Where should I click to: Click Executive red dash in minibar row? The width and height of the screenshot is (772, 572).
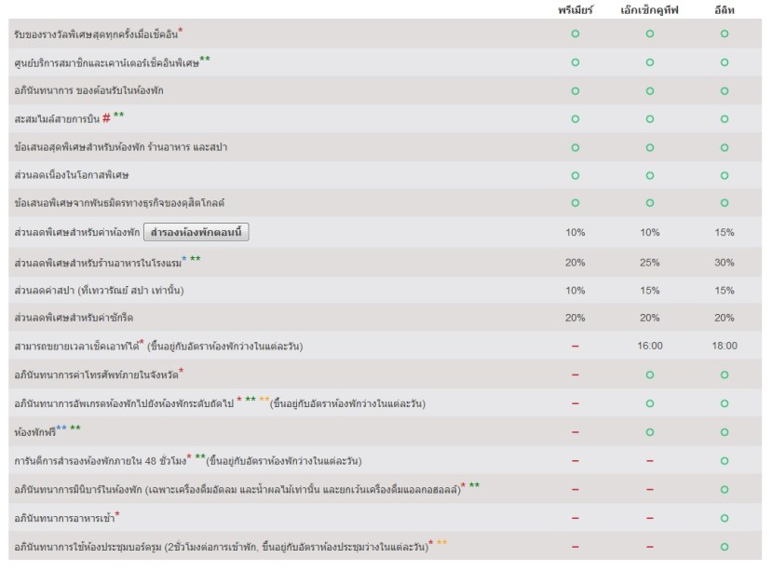649,489
